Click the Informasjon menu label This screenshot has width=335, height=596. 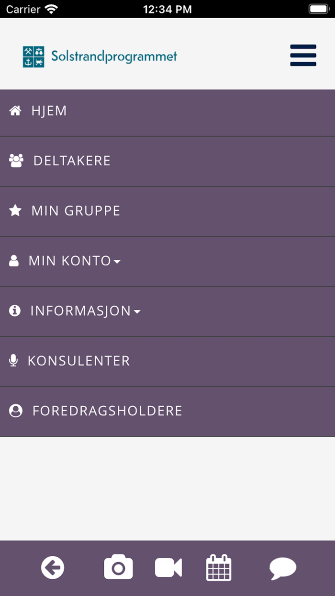pyautogui.click(x=80, y=311)
